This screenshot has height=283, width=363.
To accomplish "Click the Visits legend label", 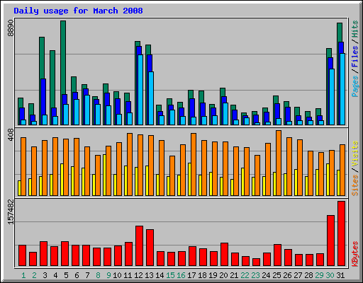I will point(354,154).
